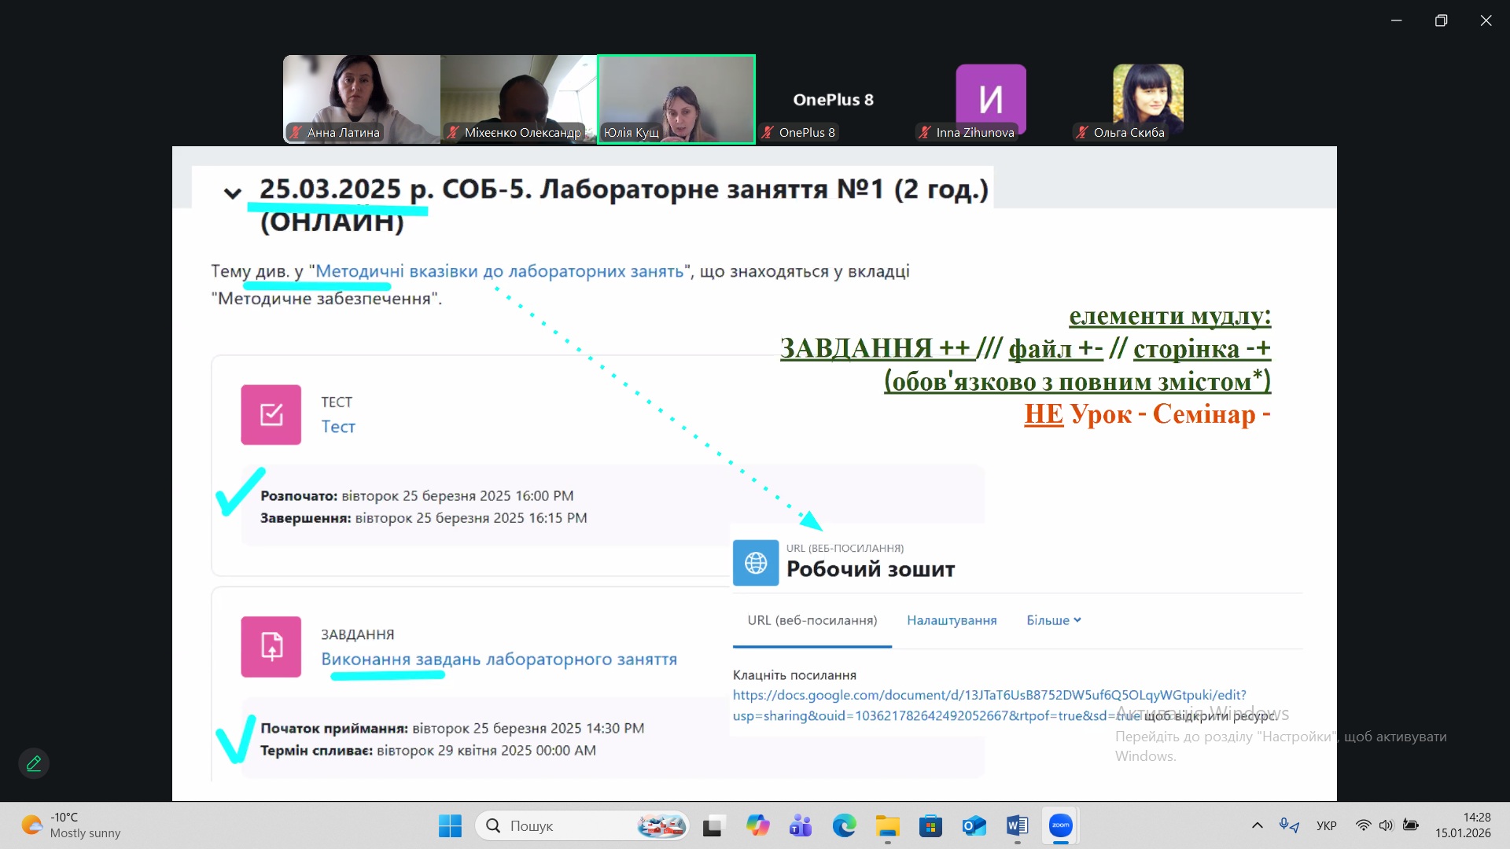This screenshot has width=1510, height=849.
Task: Switch to the Налаштування tab
Action: (x=952, y=620)
